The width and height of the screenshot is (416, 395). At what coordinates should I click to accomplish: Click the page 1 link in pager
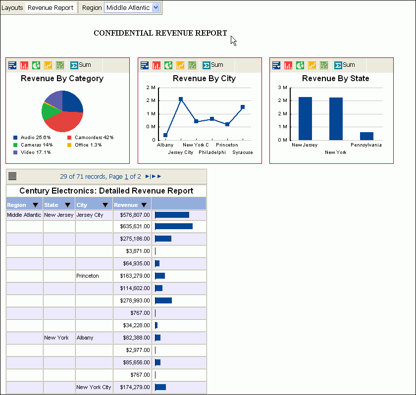point(126,176)
